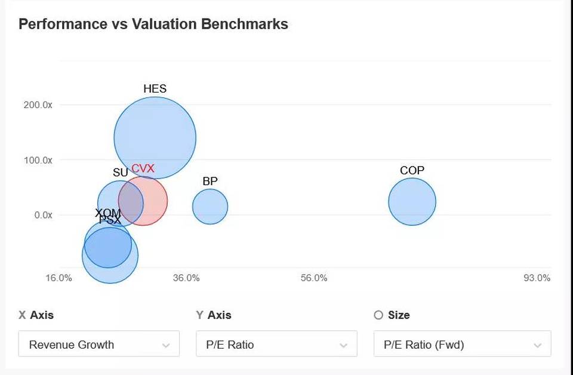Click the COP ticker label

pyautogui.click(x=412, y=170)
